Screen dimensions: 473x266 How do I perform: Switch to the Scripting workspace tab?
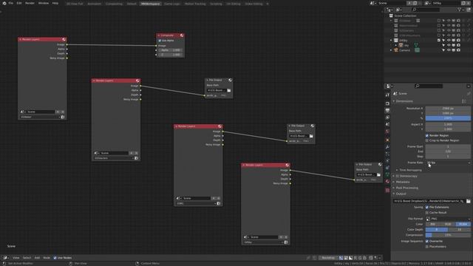point(216,4)
